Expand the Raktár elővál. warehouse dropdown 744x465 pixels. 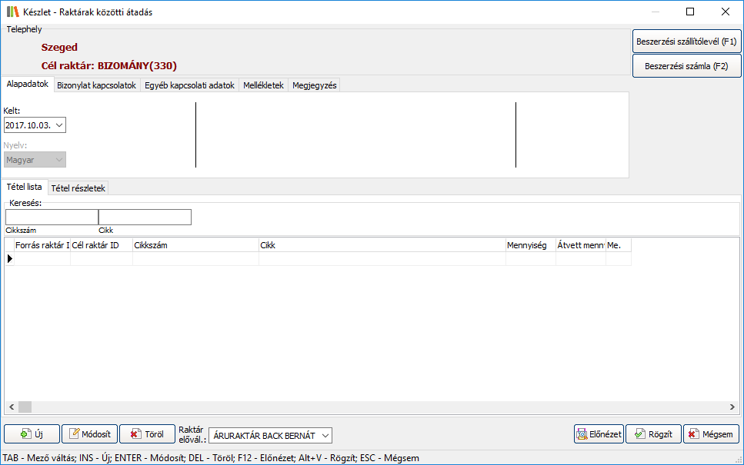click(x=325, y=436)
